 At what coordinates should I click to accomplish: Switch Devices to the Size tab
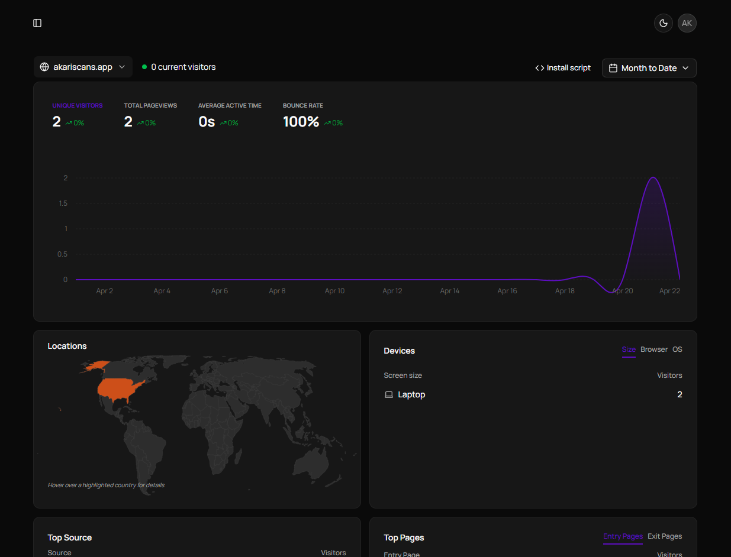coord(629,349)
